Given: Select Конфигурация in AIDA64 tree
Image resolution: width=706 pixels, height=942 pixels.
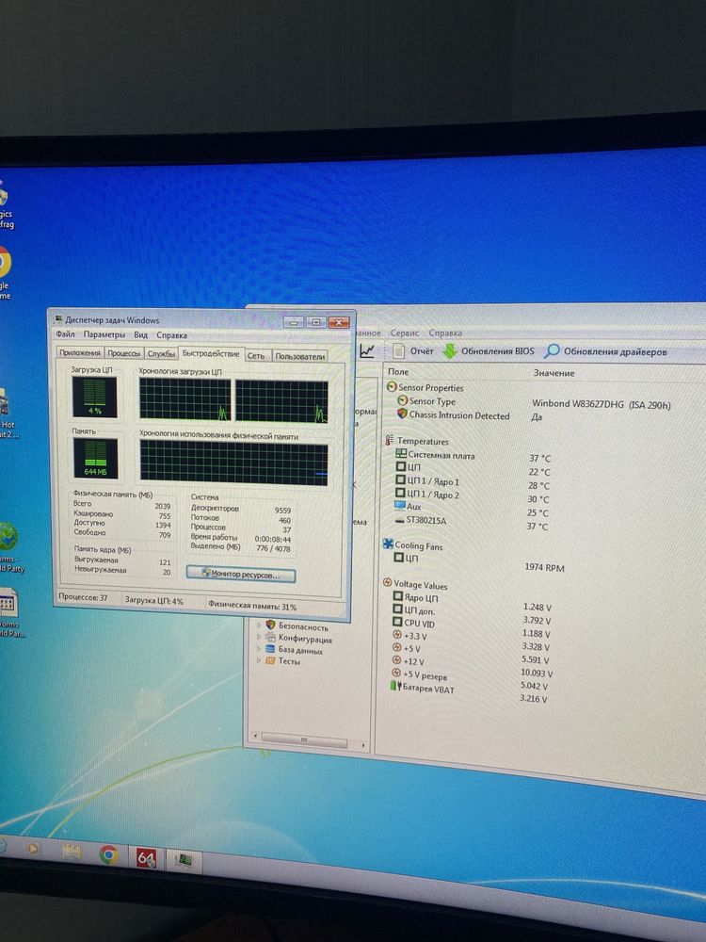Looking at the screenshot, I should [305, 639].
